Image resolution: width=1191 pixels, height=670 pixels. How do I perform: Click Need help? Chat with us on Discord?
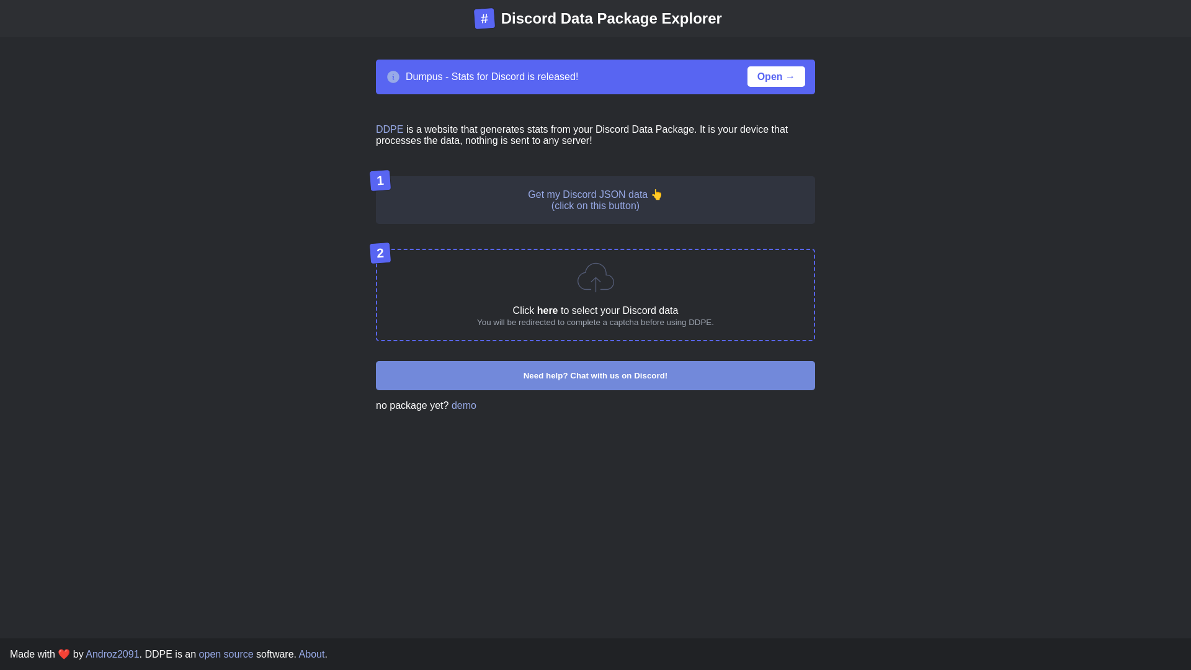(595, 376)
